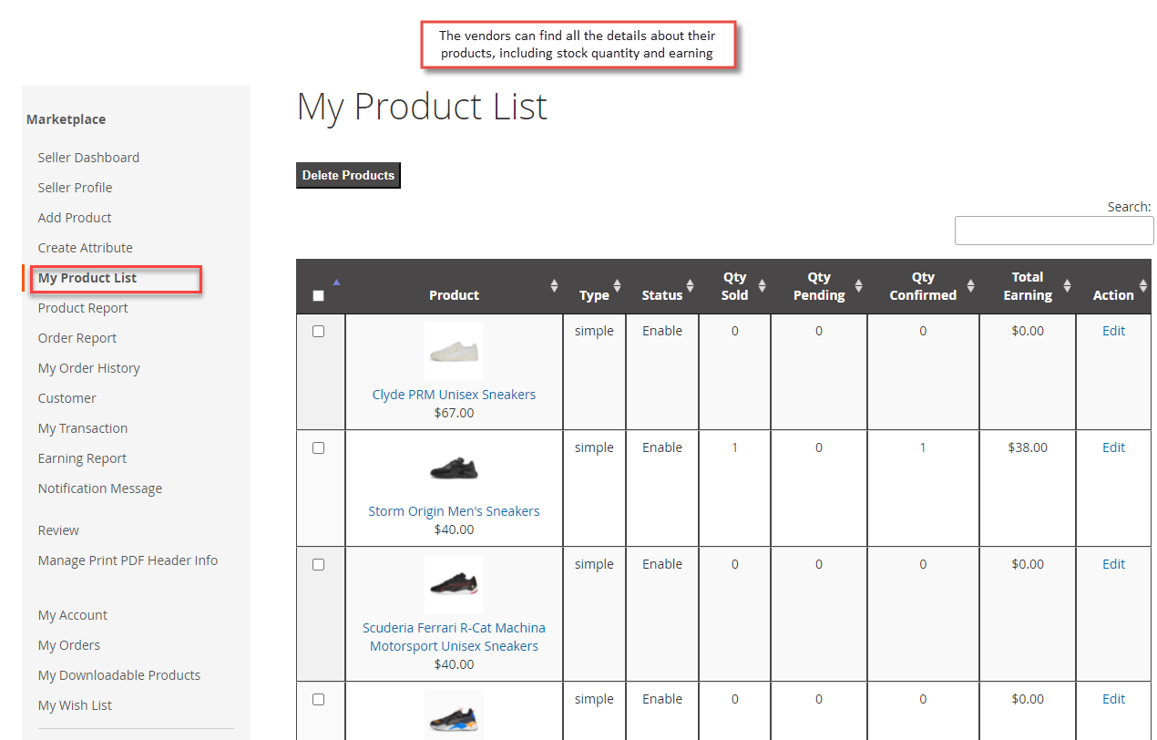Click the Scuderia Ferrari sneaker thumbnail

click(454, 584)
